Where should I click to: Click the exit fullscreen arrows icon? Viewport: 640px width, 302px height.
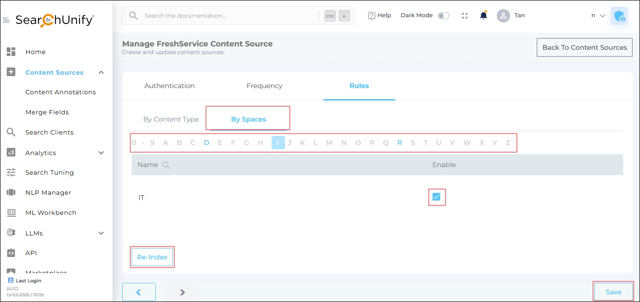coord(464,16)
